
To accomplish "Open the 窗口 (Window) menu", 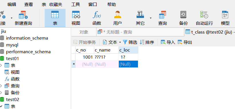I will tap(93, 5).
